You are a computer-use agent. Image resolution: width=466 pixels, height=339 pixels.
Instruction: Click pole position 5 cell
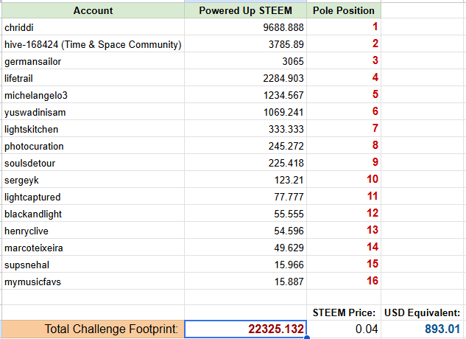coord(344,95)
